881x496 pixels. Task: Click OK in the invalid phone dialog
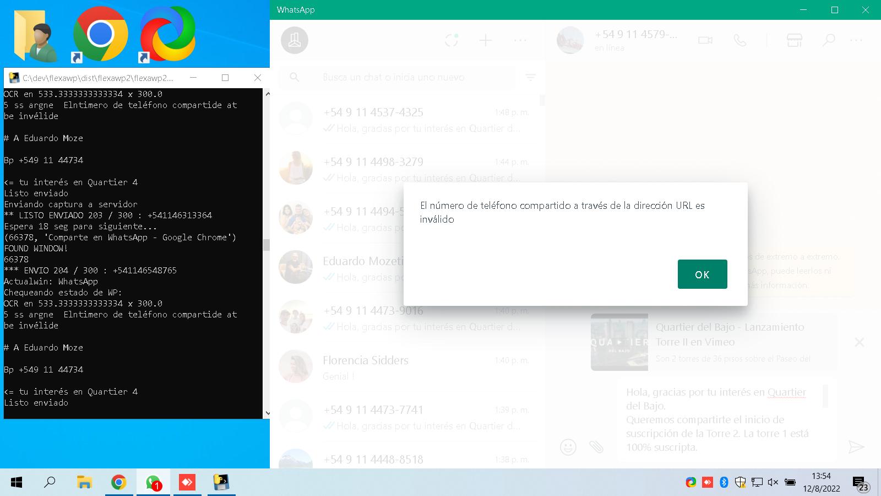pos(702,274)
